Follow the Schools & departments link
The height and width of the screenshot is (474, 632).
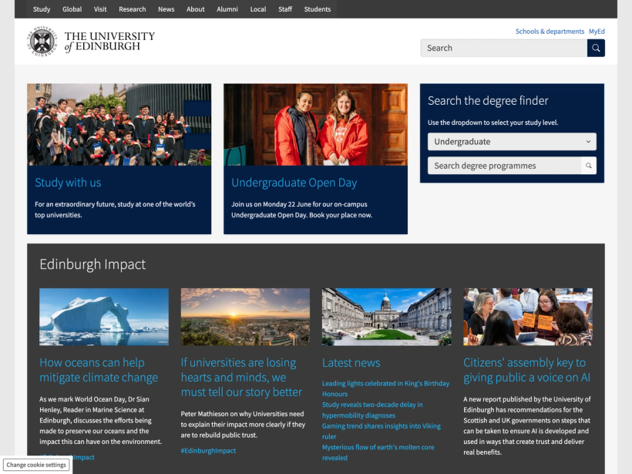(550, 32)
